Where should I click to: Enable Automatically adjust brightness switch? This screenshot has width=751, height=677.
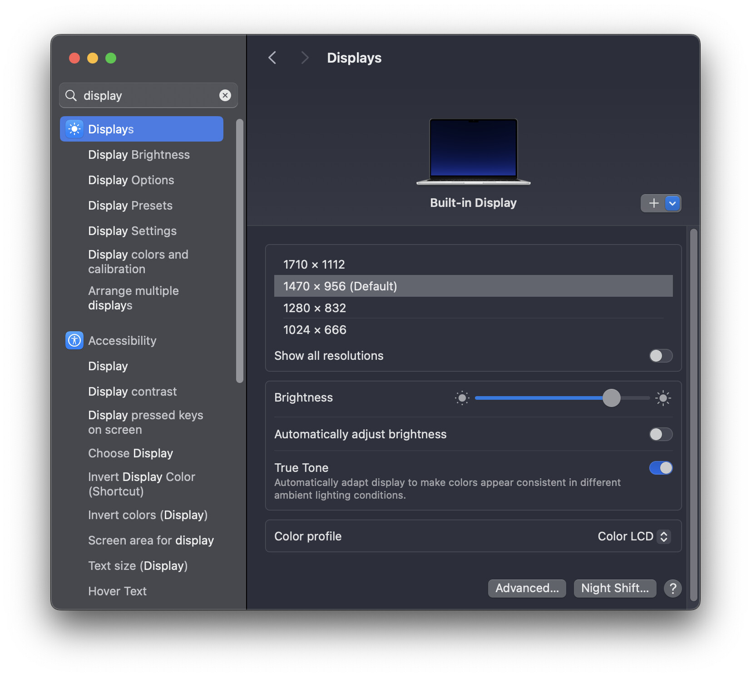coord(661,434)
